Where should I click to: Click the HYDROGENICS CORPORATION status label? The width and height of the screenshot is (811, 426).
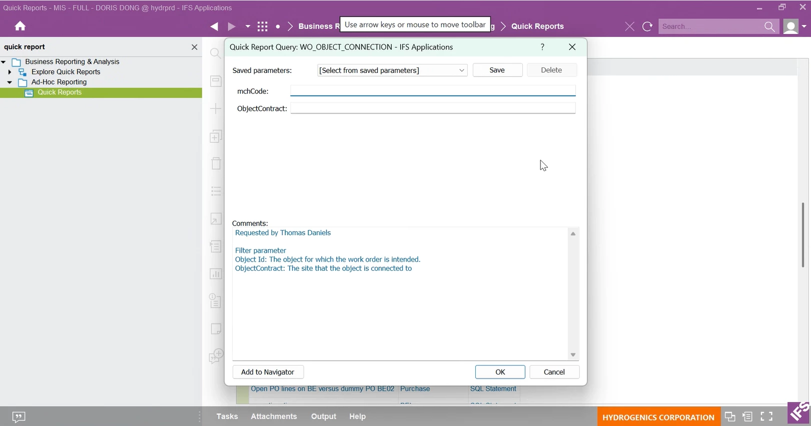pos(658,417)
